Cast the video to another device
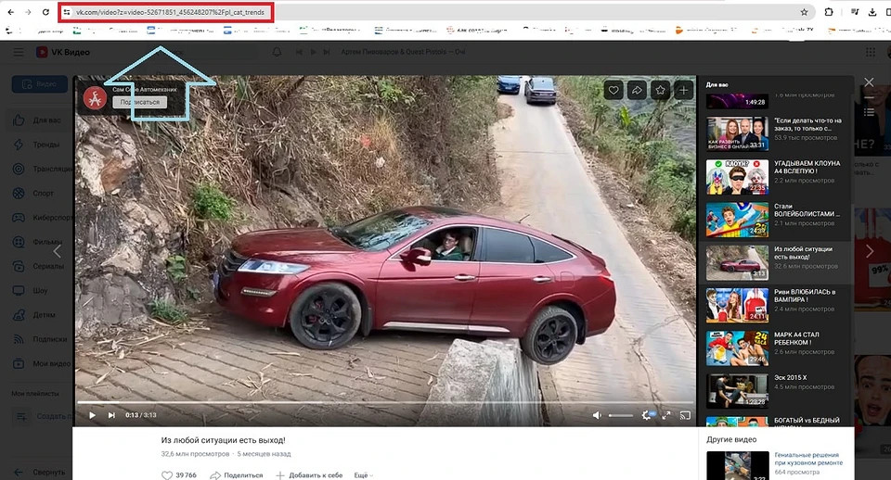Screen dimensions: 891x480 point(685,415)
